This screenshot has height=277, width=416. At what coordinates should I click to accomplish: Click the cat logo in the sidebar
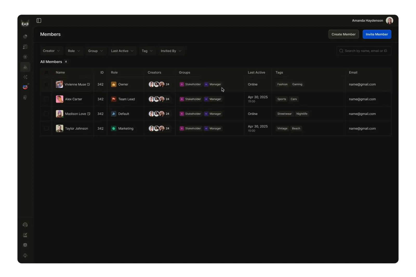pos(25,23)
